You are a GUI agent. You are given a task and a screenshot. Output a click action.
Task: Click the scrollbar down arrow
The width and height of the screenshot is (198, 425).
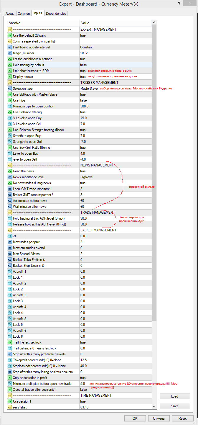(x=154, y=407)
